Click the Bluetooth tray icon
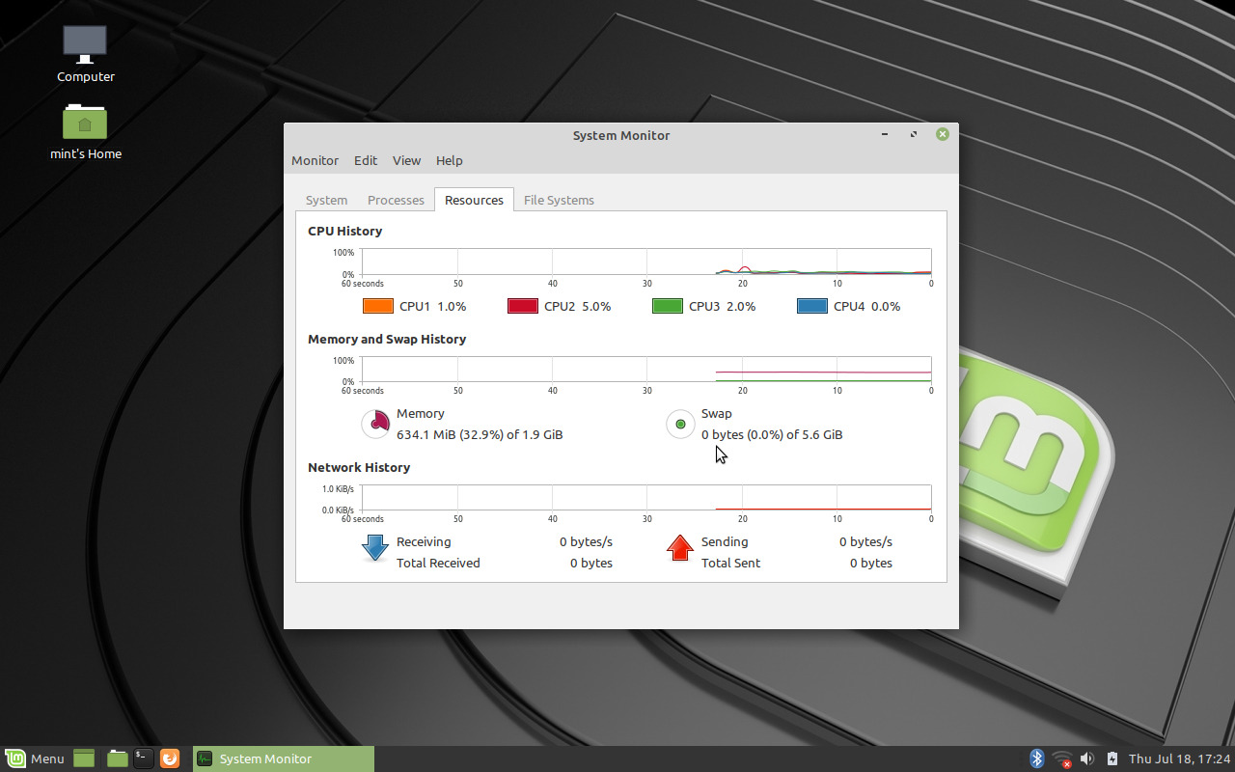Screen dimensions: 1235x772 tap(1036, 758)
